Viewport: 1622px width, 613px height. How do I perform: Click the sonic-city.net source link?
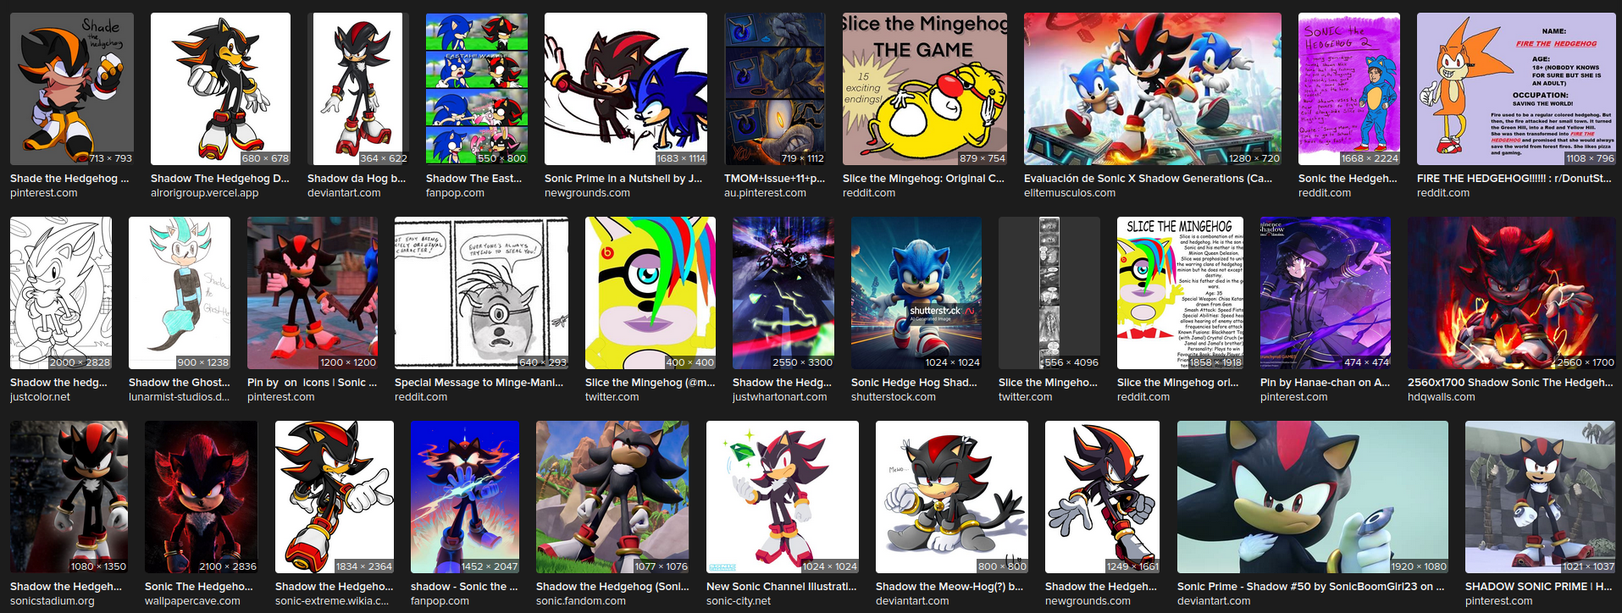pyautogui.click(x=739, y=601)
